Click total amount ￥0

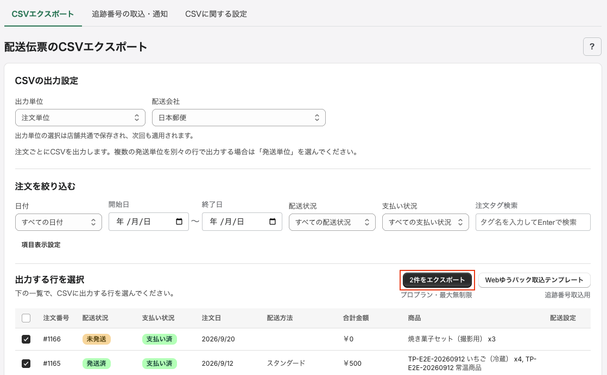click(x=349, y=339)
